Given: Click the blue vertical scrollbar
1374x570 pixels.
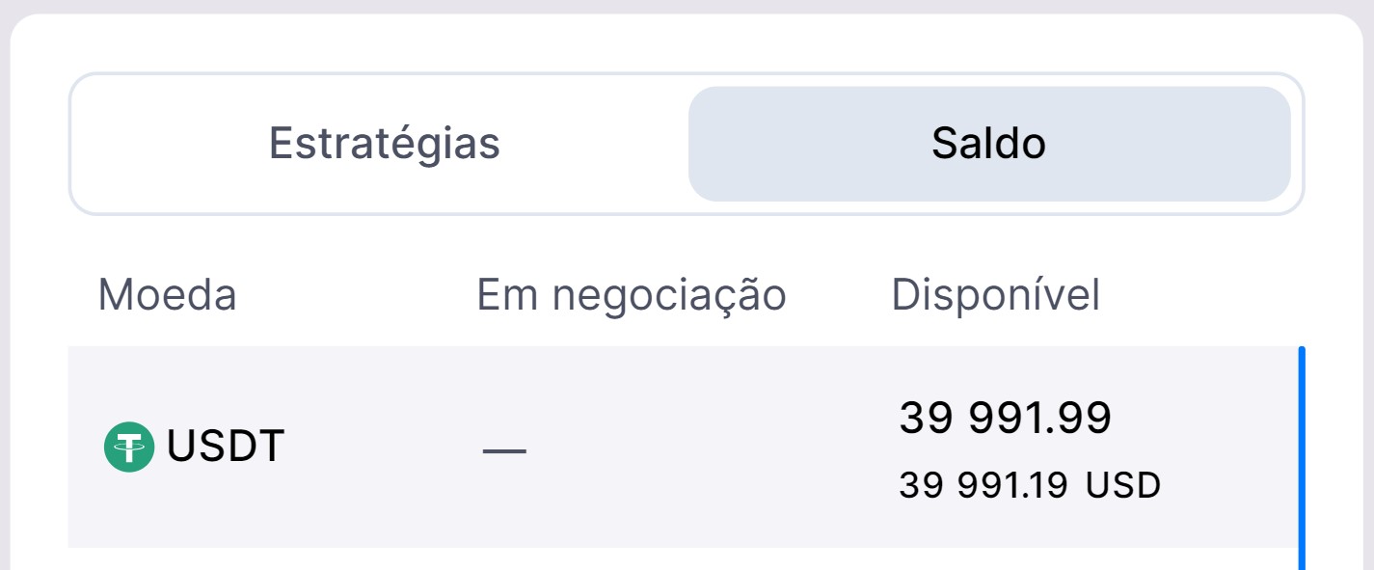Looking at the screenshot, I should 1302,453.
